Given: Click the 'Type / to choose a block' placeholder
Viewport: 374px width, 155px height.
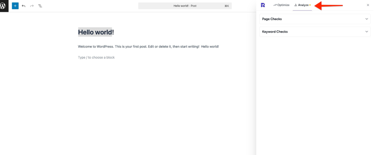Looking at the screenshot, I should pyautogui.click(x=96, y=57).
